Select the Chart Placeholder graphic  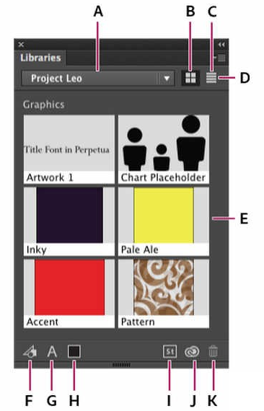(164, 149)
